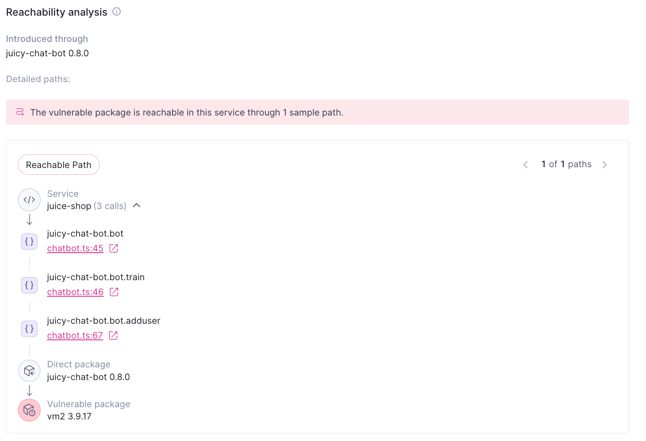646x441 pixels.
Task: Click the juicy-chat-bot.bot.adduser function braces icon
Action: (29, 329)
